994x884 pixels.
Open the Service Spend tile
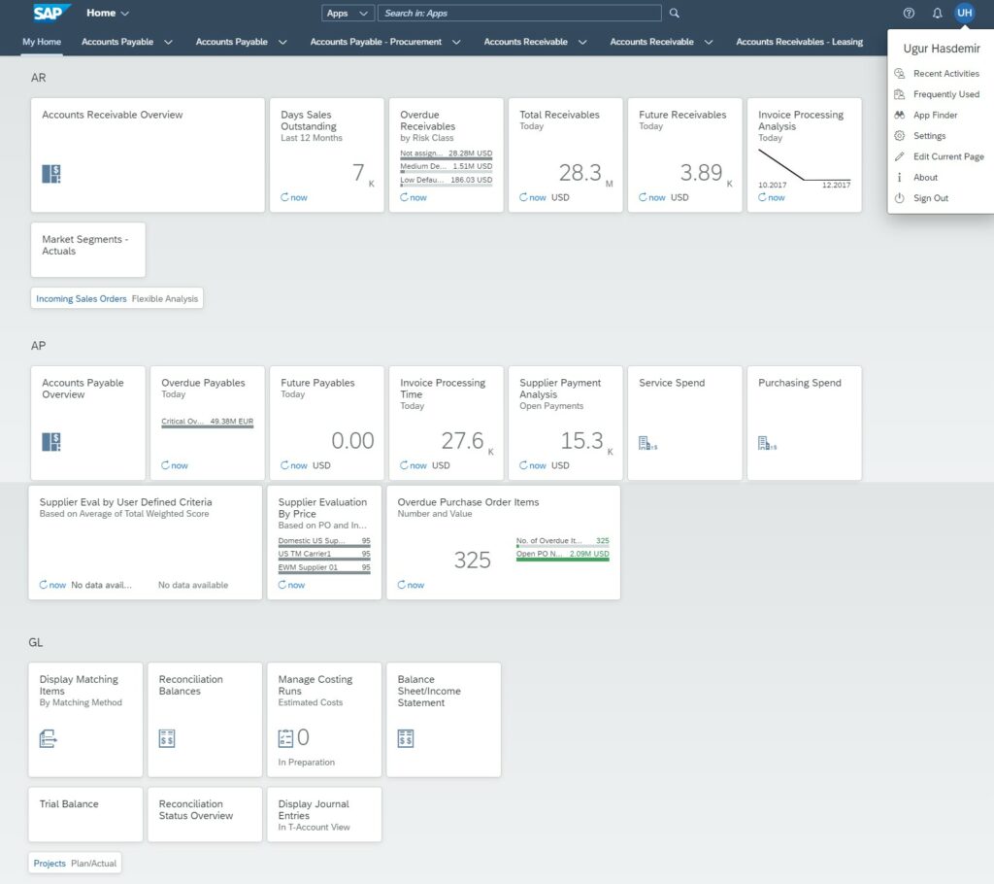[686, 423]
